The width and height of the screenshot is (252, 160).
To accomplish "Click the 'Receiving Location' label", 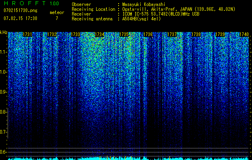I will pyautogui.click(x=93, y=9).
